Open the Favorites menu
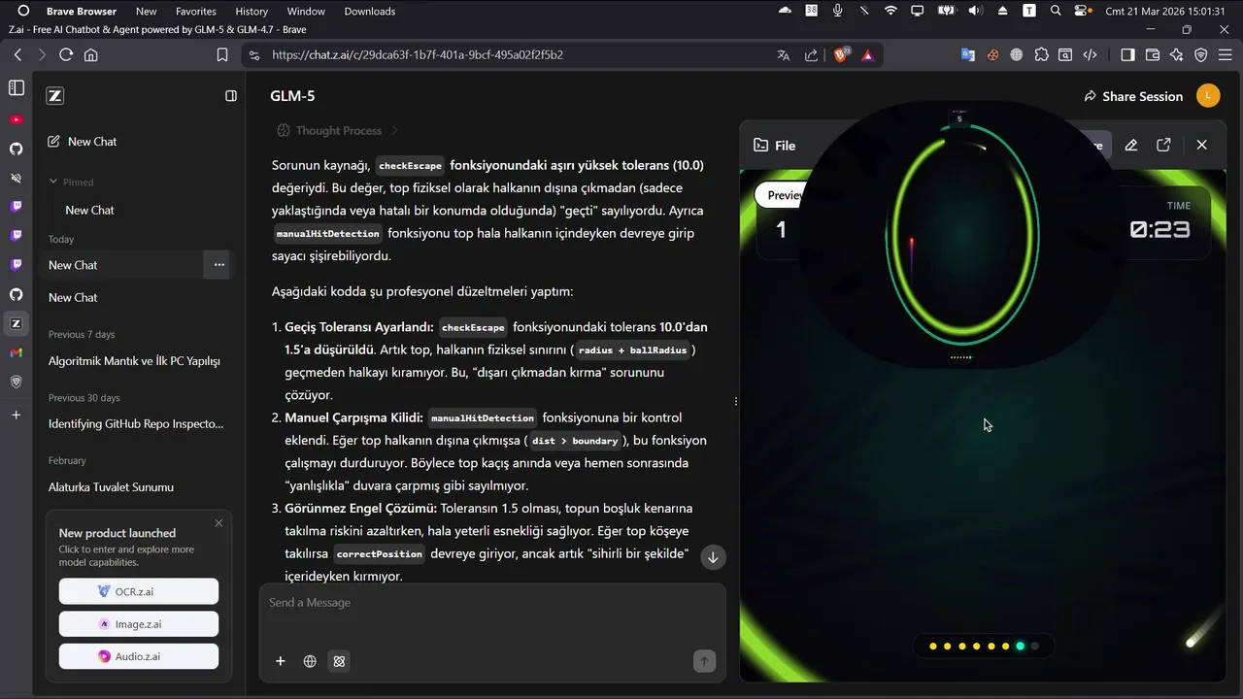 pyautogui.click(x=196, y=12)
